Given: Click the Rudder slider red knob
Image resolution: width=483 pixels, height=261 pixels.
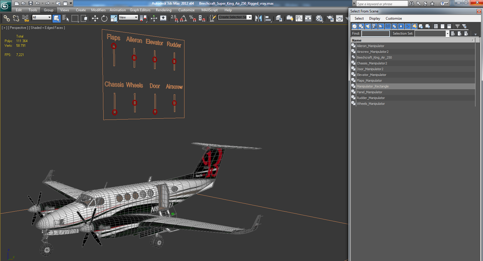Looking at the screenshot, I should [x=174, y=61].
